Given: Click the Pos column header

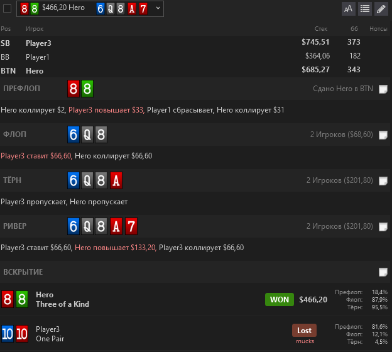Looking at the screenshot, I should [6, 29].
